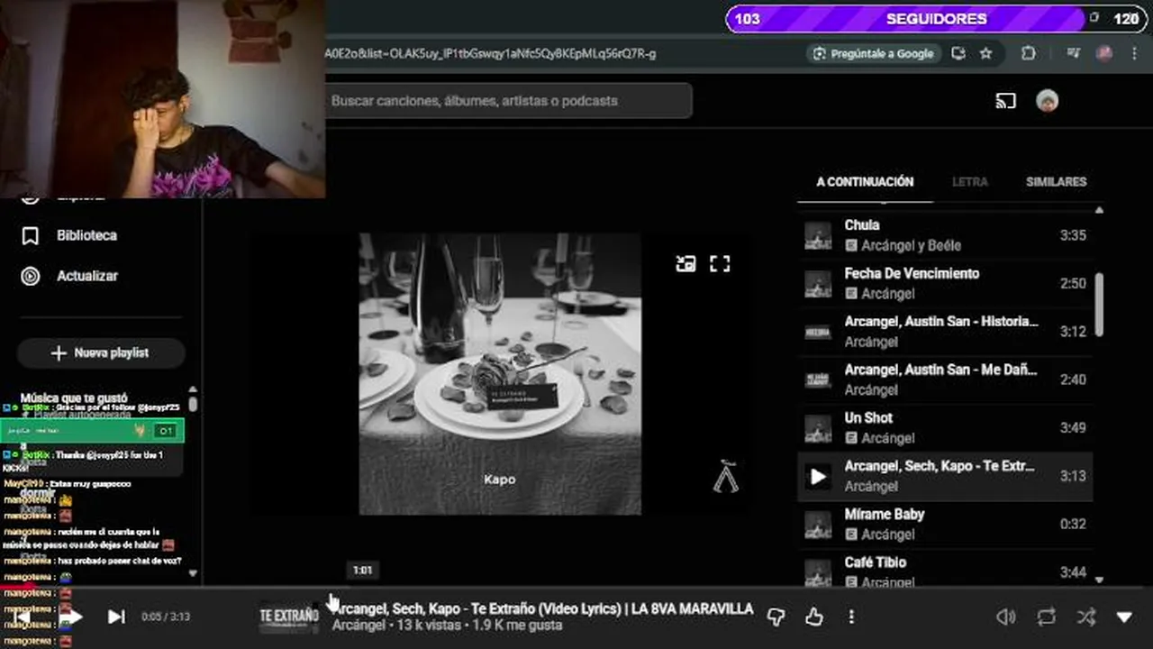Open the miniplayer icon over album art

pyautogui.click(x=685, y=263)
